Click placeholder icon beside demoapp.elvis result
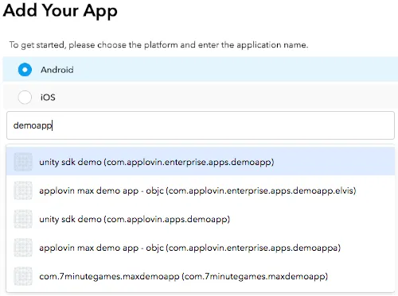 point(23,190)
